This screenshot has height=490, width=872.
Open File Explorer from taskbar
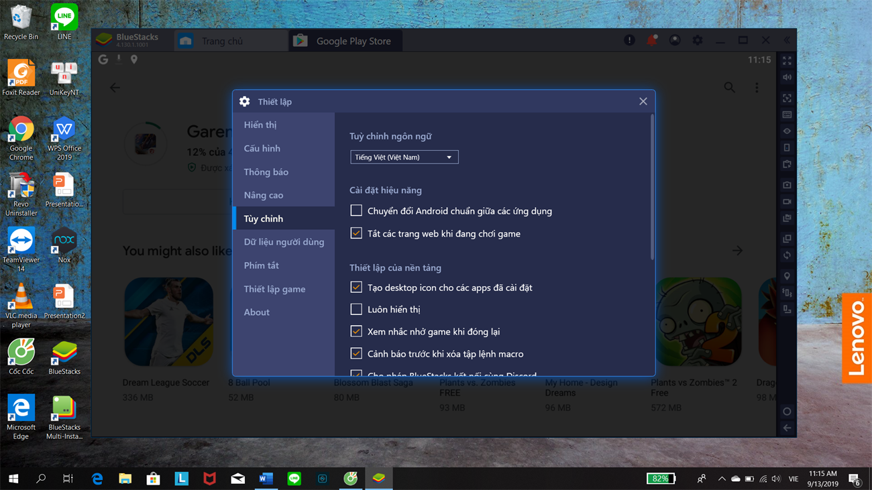[125, 479]
